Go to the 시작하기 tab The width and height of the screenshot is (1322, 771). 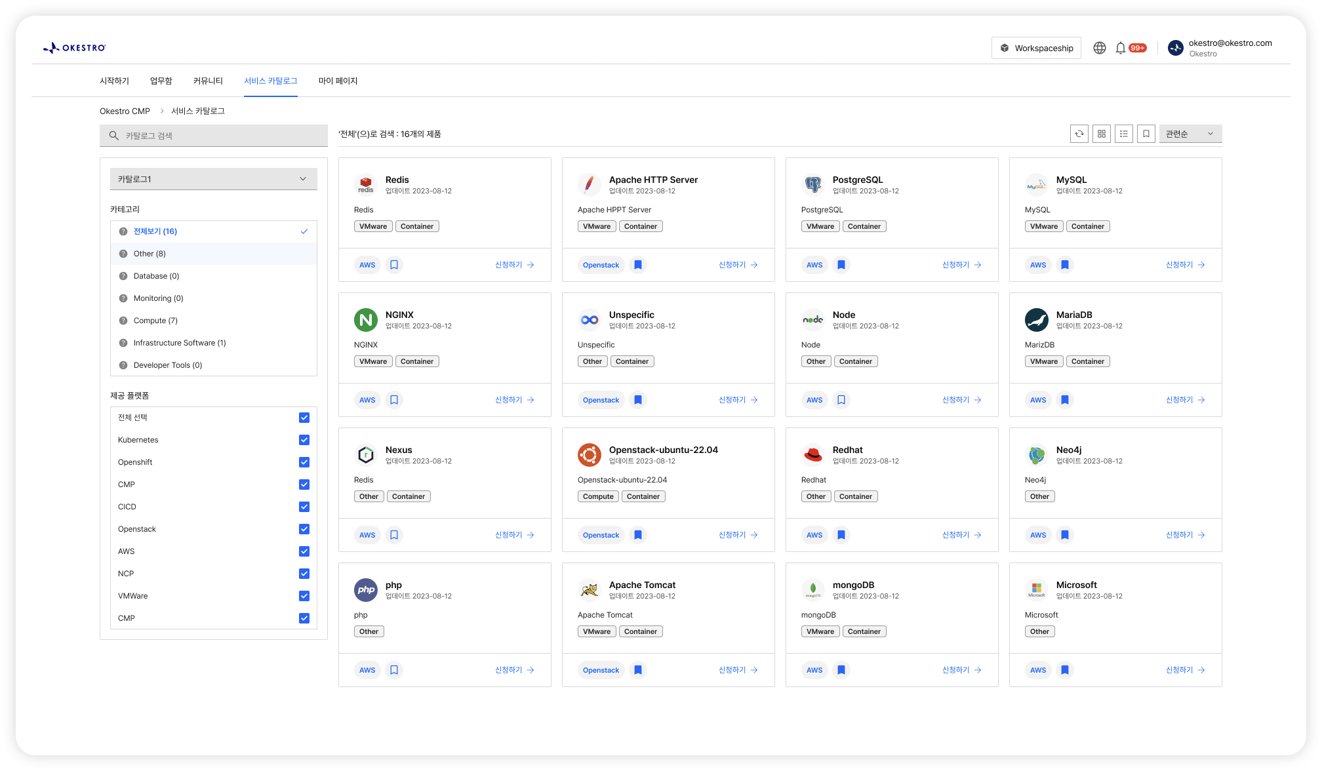(114, 81)
